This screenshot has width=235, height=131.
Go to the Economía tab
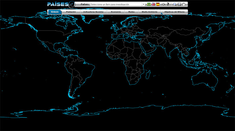tap(116, 12)
